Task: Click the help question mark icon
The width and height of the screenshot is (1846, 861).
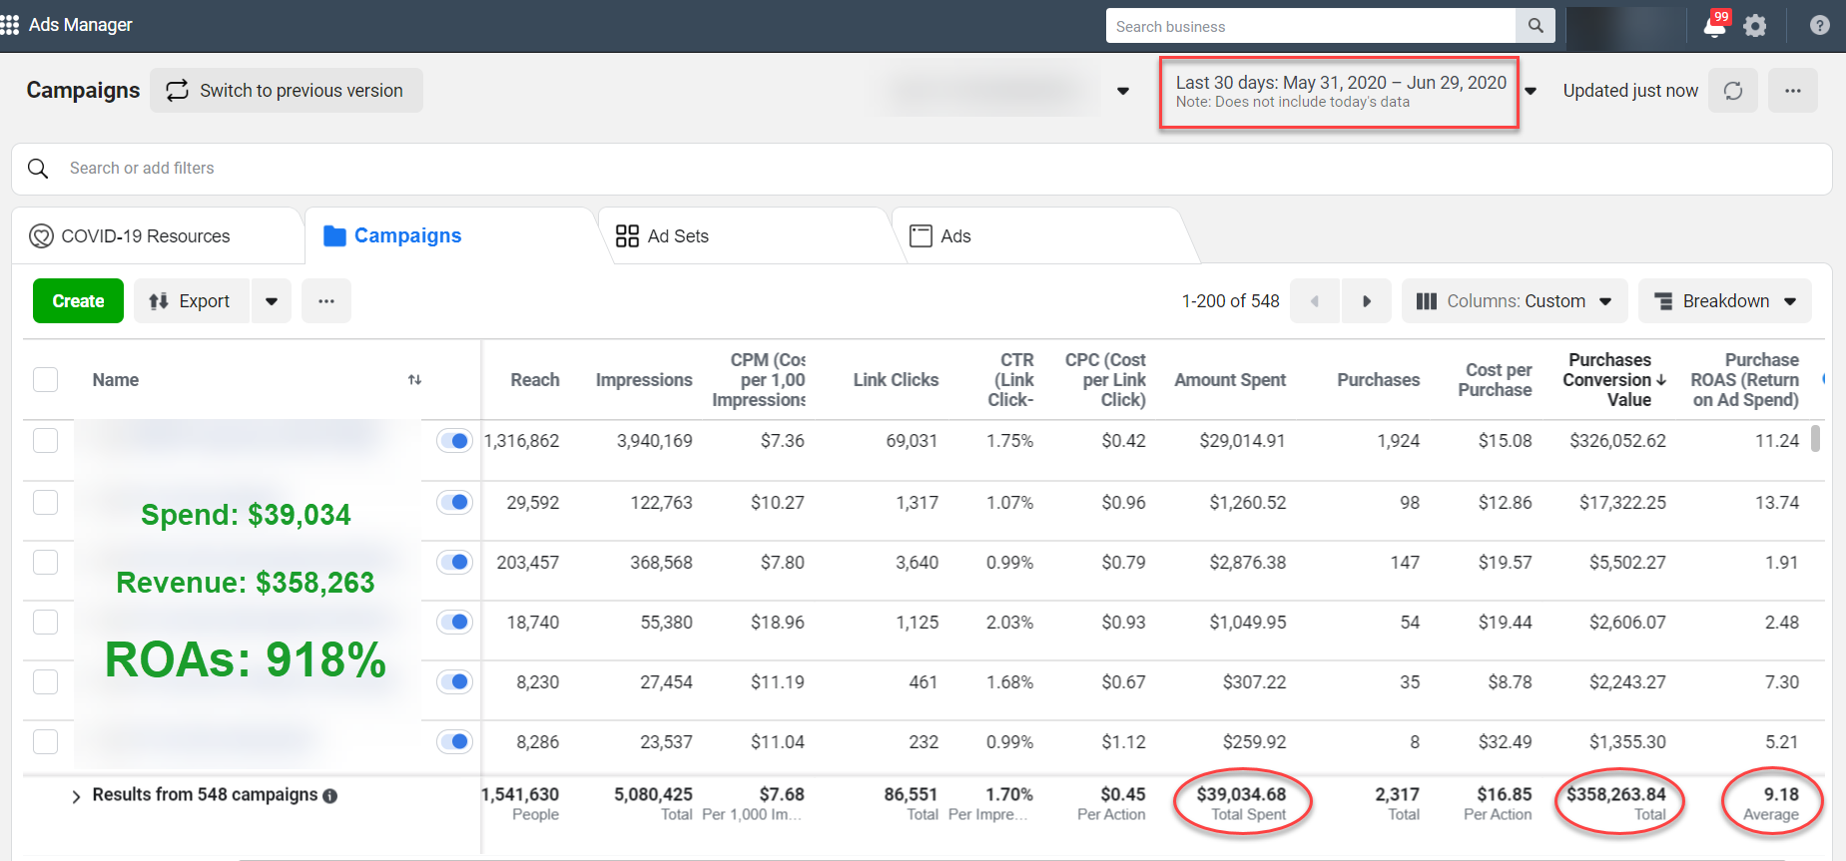Action: point(1819,26)
